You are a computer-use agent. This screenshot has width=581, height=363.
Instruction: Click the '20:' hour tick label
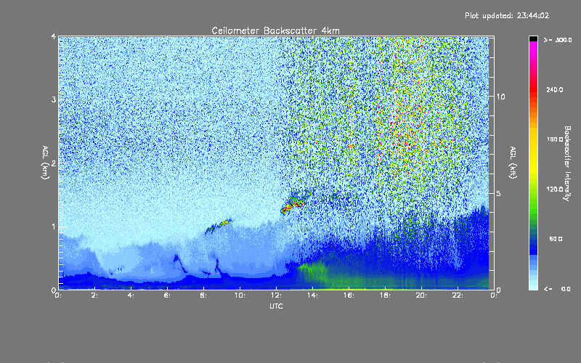[x=422, y=295]
